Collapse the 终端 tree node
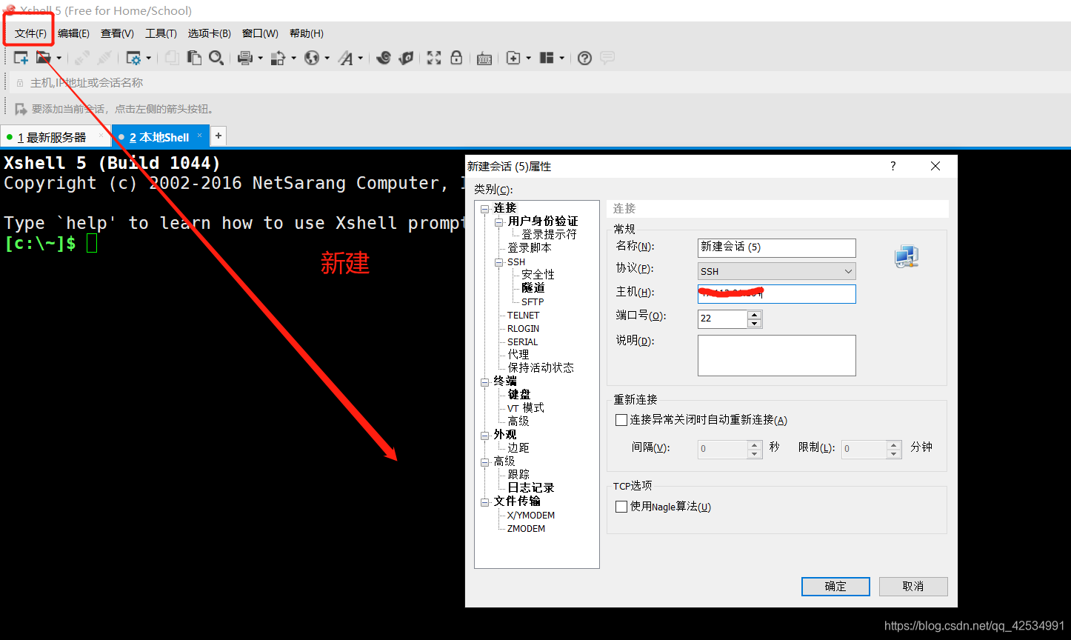The image size is (1071, 640). [485, 381]
